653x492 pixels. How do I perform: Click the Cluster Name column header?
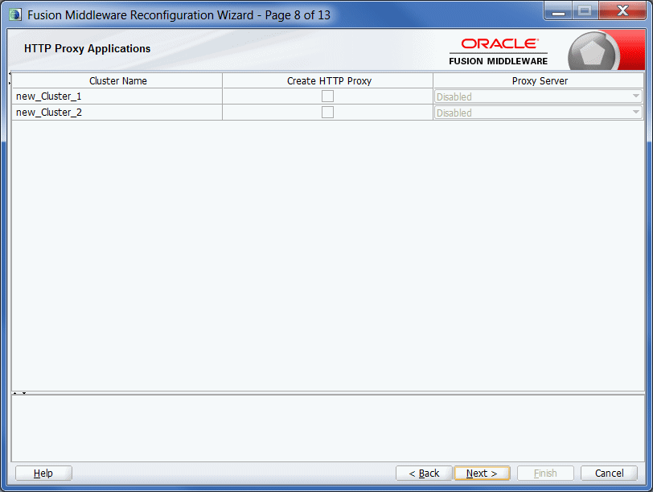pyautogui.click(x=117, y=80)
